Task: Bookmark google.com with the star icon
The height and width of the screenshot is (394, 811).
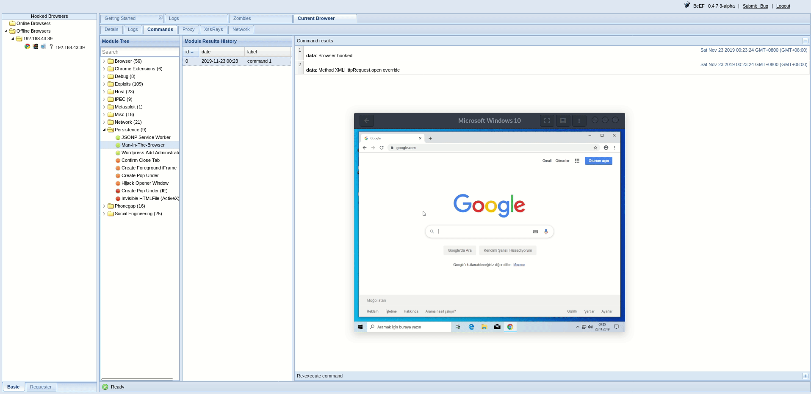Action: (595, 147)
